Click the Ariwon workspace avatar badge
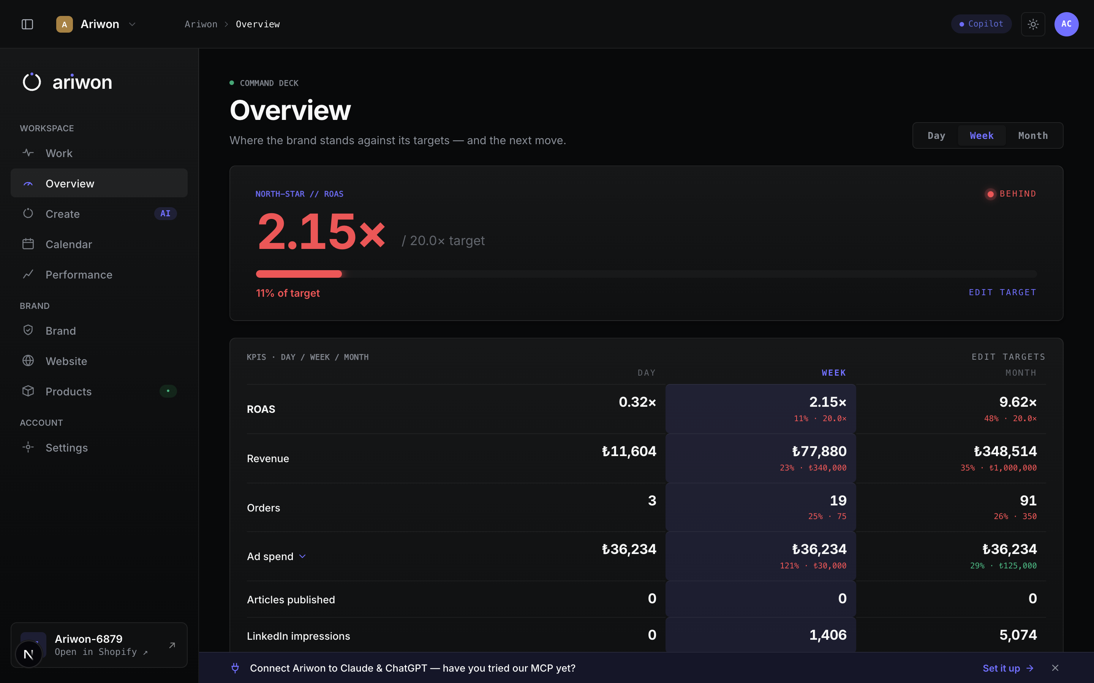This screenshot has height=683, width=1094. click(64, 24)
